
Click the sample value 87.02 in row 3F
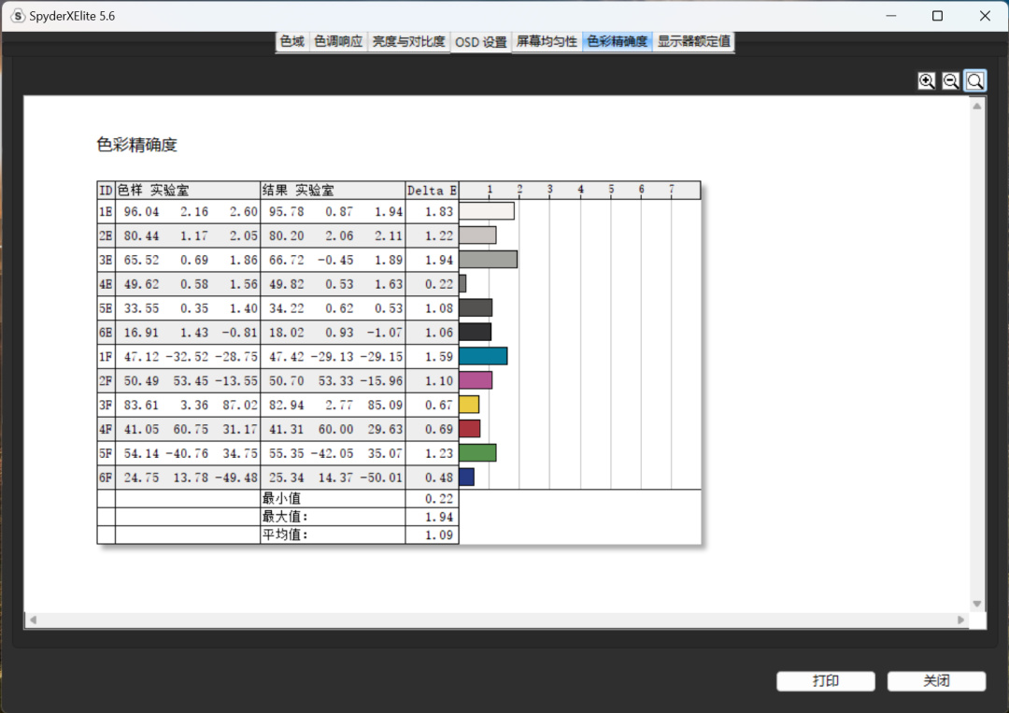click(240, 406)
